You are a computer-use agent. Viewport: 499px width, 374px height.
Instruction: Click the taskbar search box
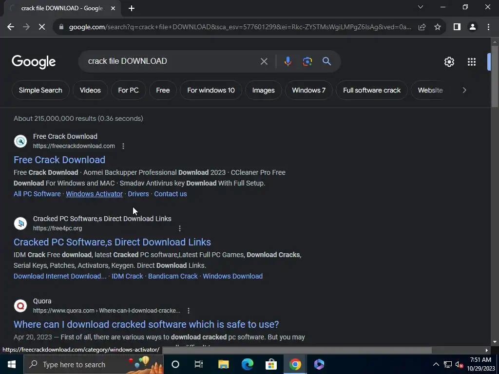pyautogui.click(x=94, y=364)
